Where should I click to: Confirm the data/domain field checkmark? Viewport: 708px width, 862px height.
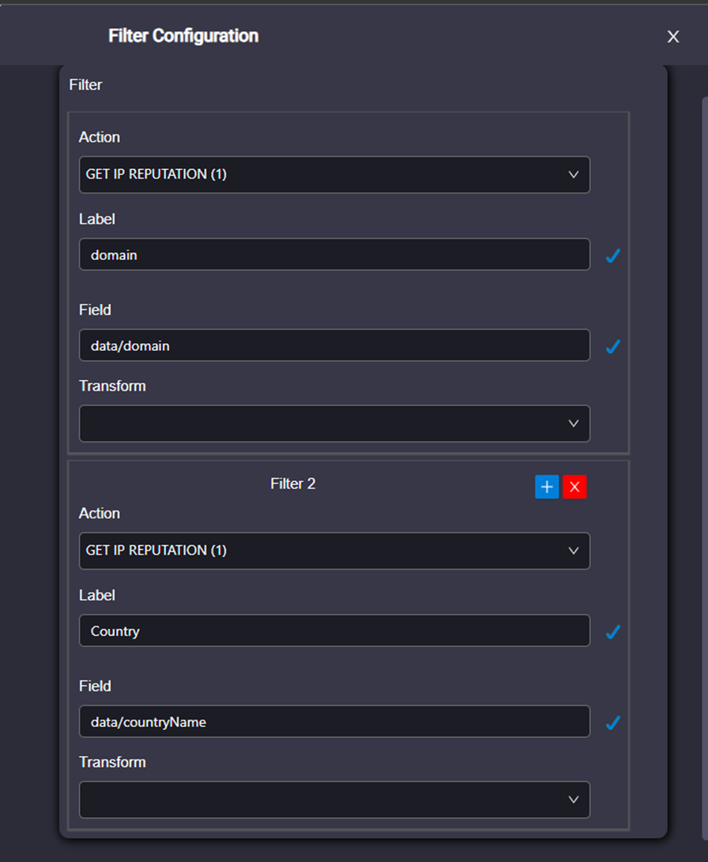coord(613,346)
